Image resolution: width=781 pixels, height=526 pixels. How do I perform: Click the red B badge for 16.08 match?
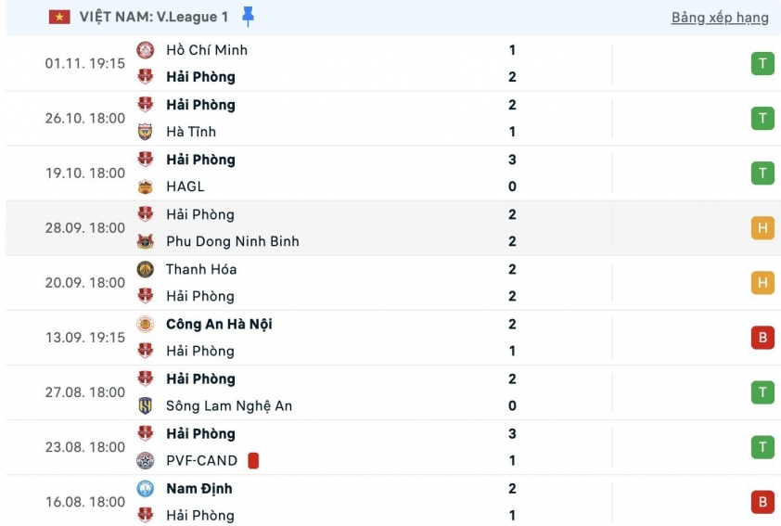pyautogui.click(x=762, y=502)
